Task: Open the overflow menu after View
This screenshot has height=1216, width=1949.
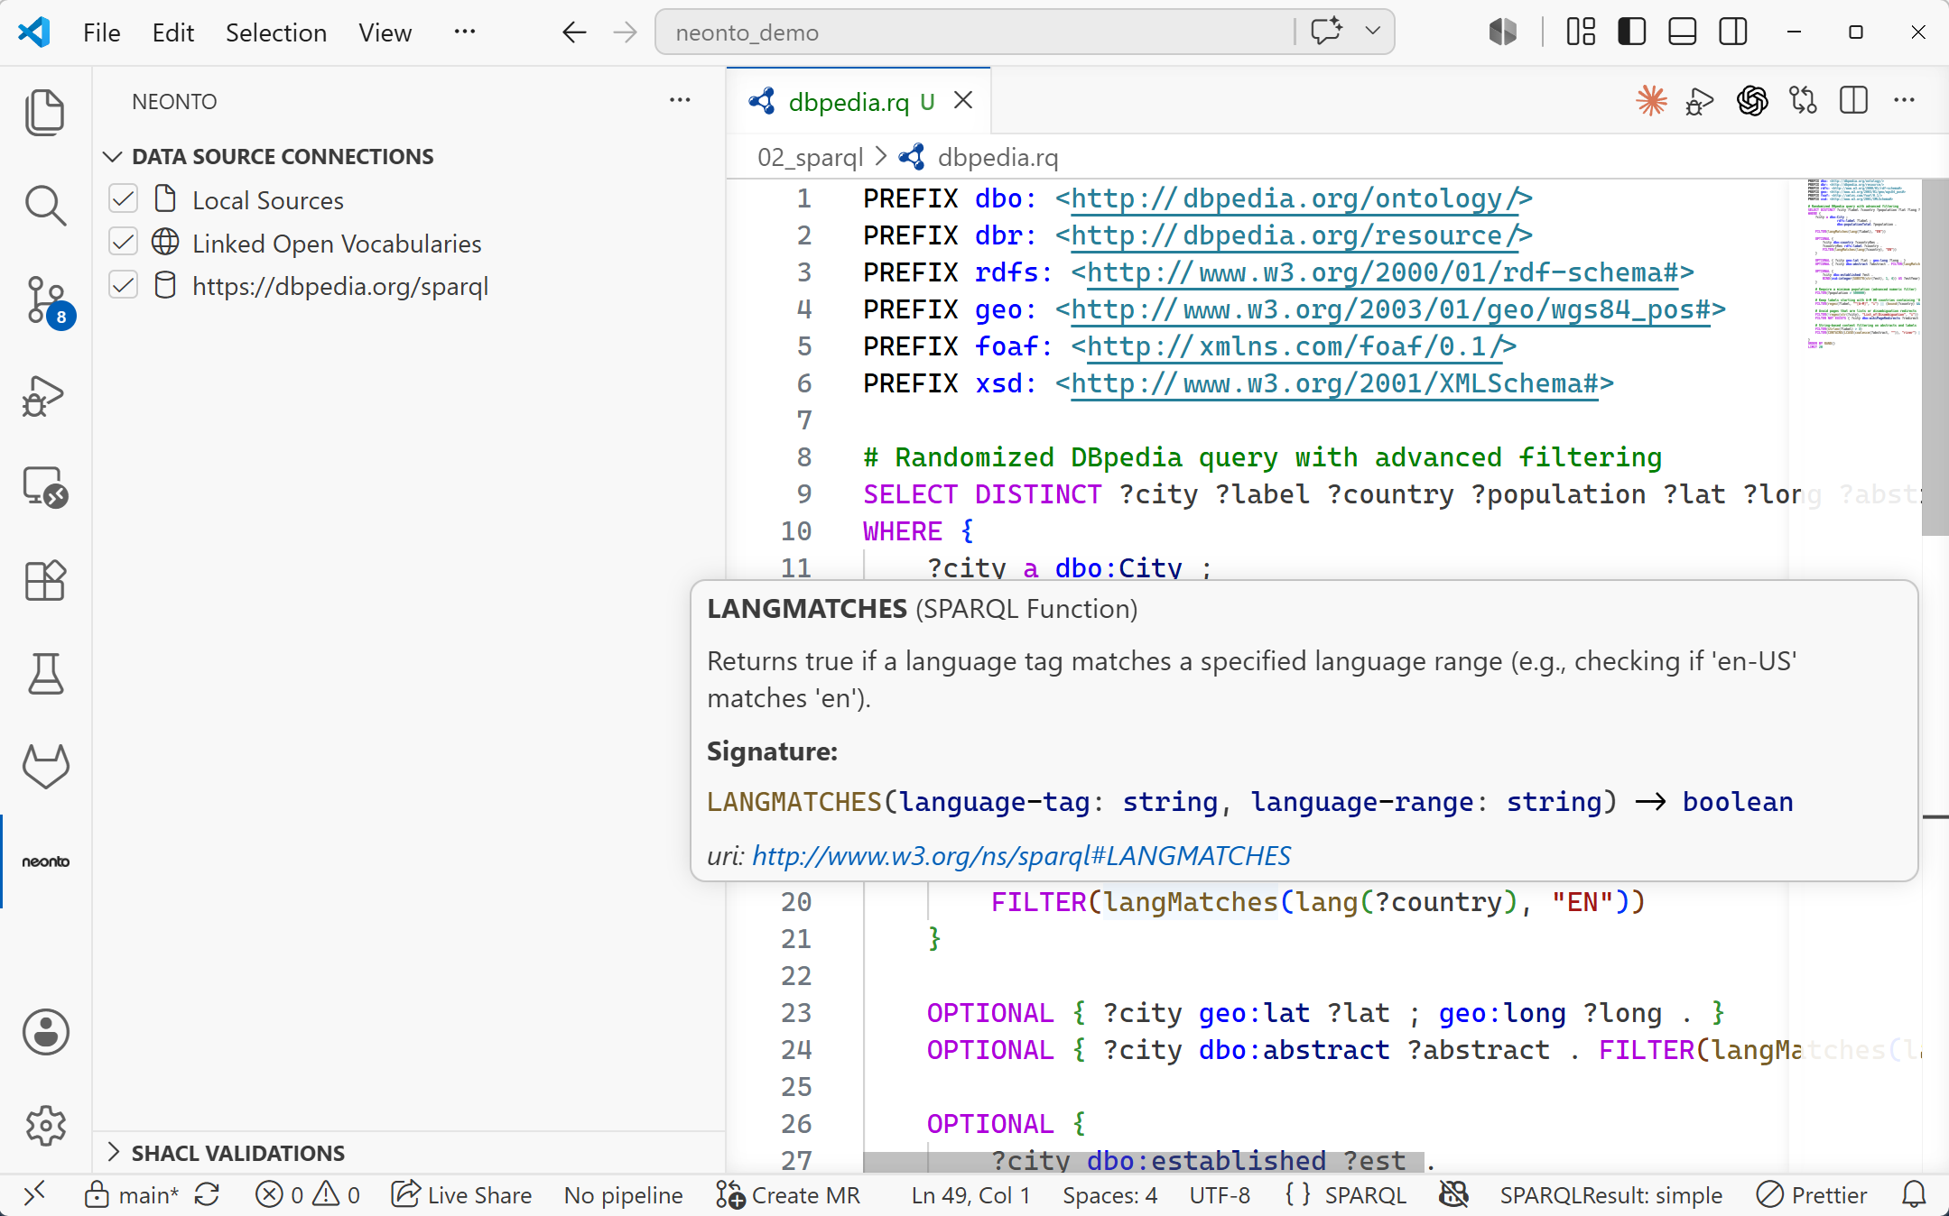Action: 465,32
